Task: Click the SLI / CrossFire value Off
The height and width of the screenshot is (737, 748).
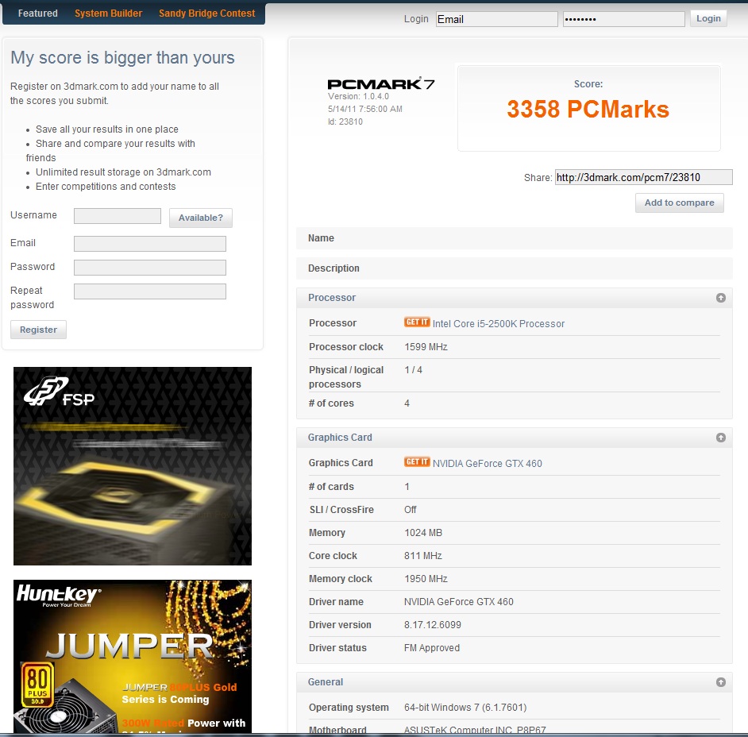Action: coord(411,509)
